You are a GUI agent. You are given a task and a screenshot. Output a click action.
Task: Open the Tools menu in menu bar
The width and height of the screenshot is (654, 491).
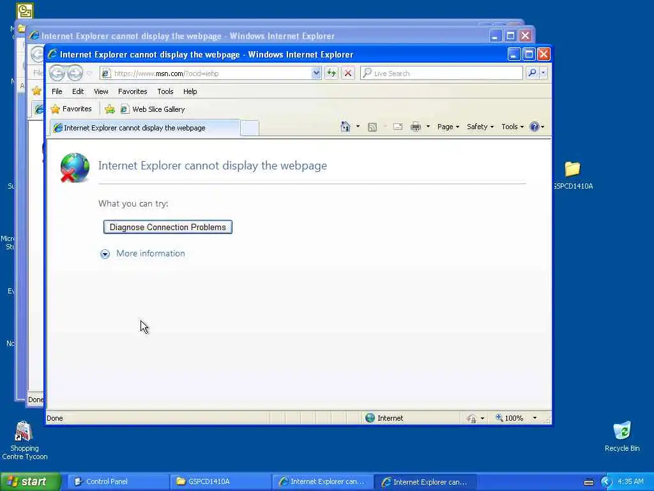(x=165, y=91)
